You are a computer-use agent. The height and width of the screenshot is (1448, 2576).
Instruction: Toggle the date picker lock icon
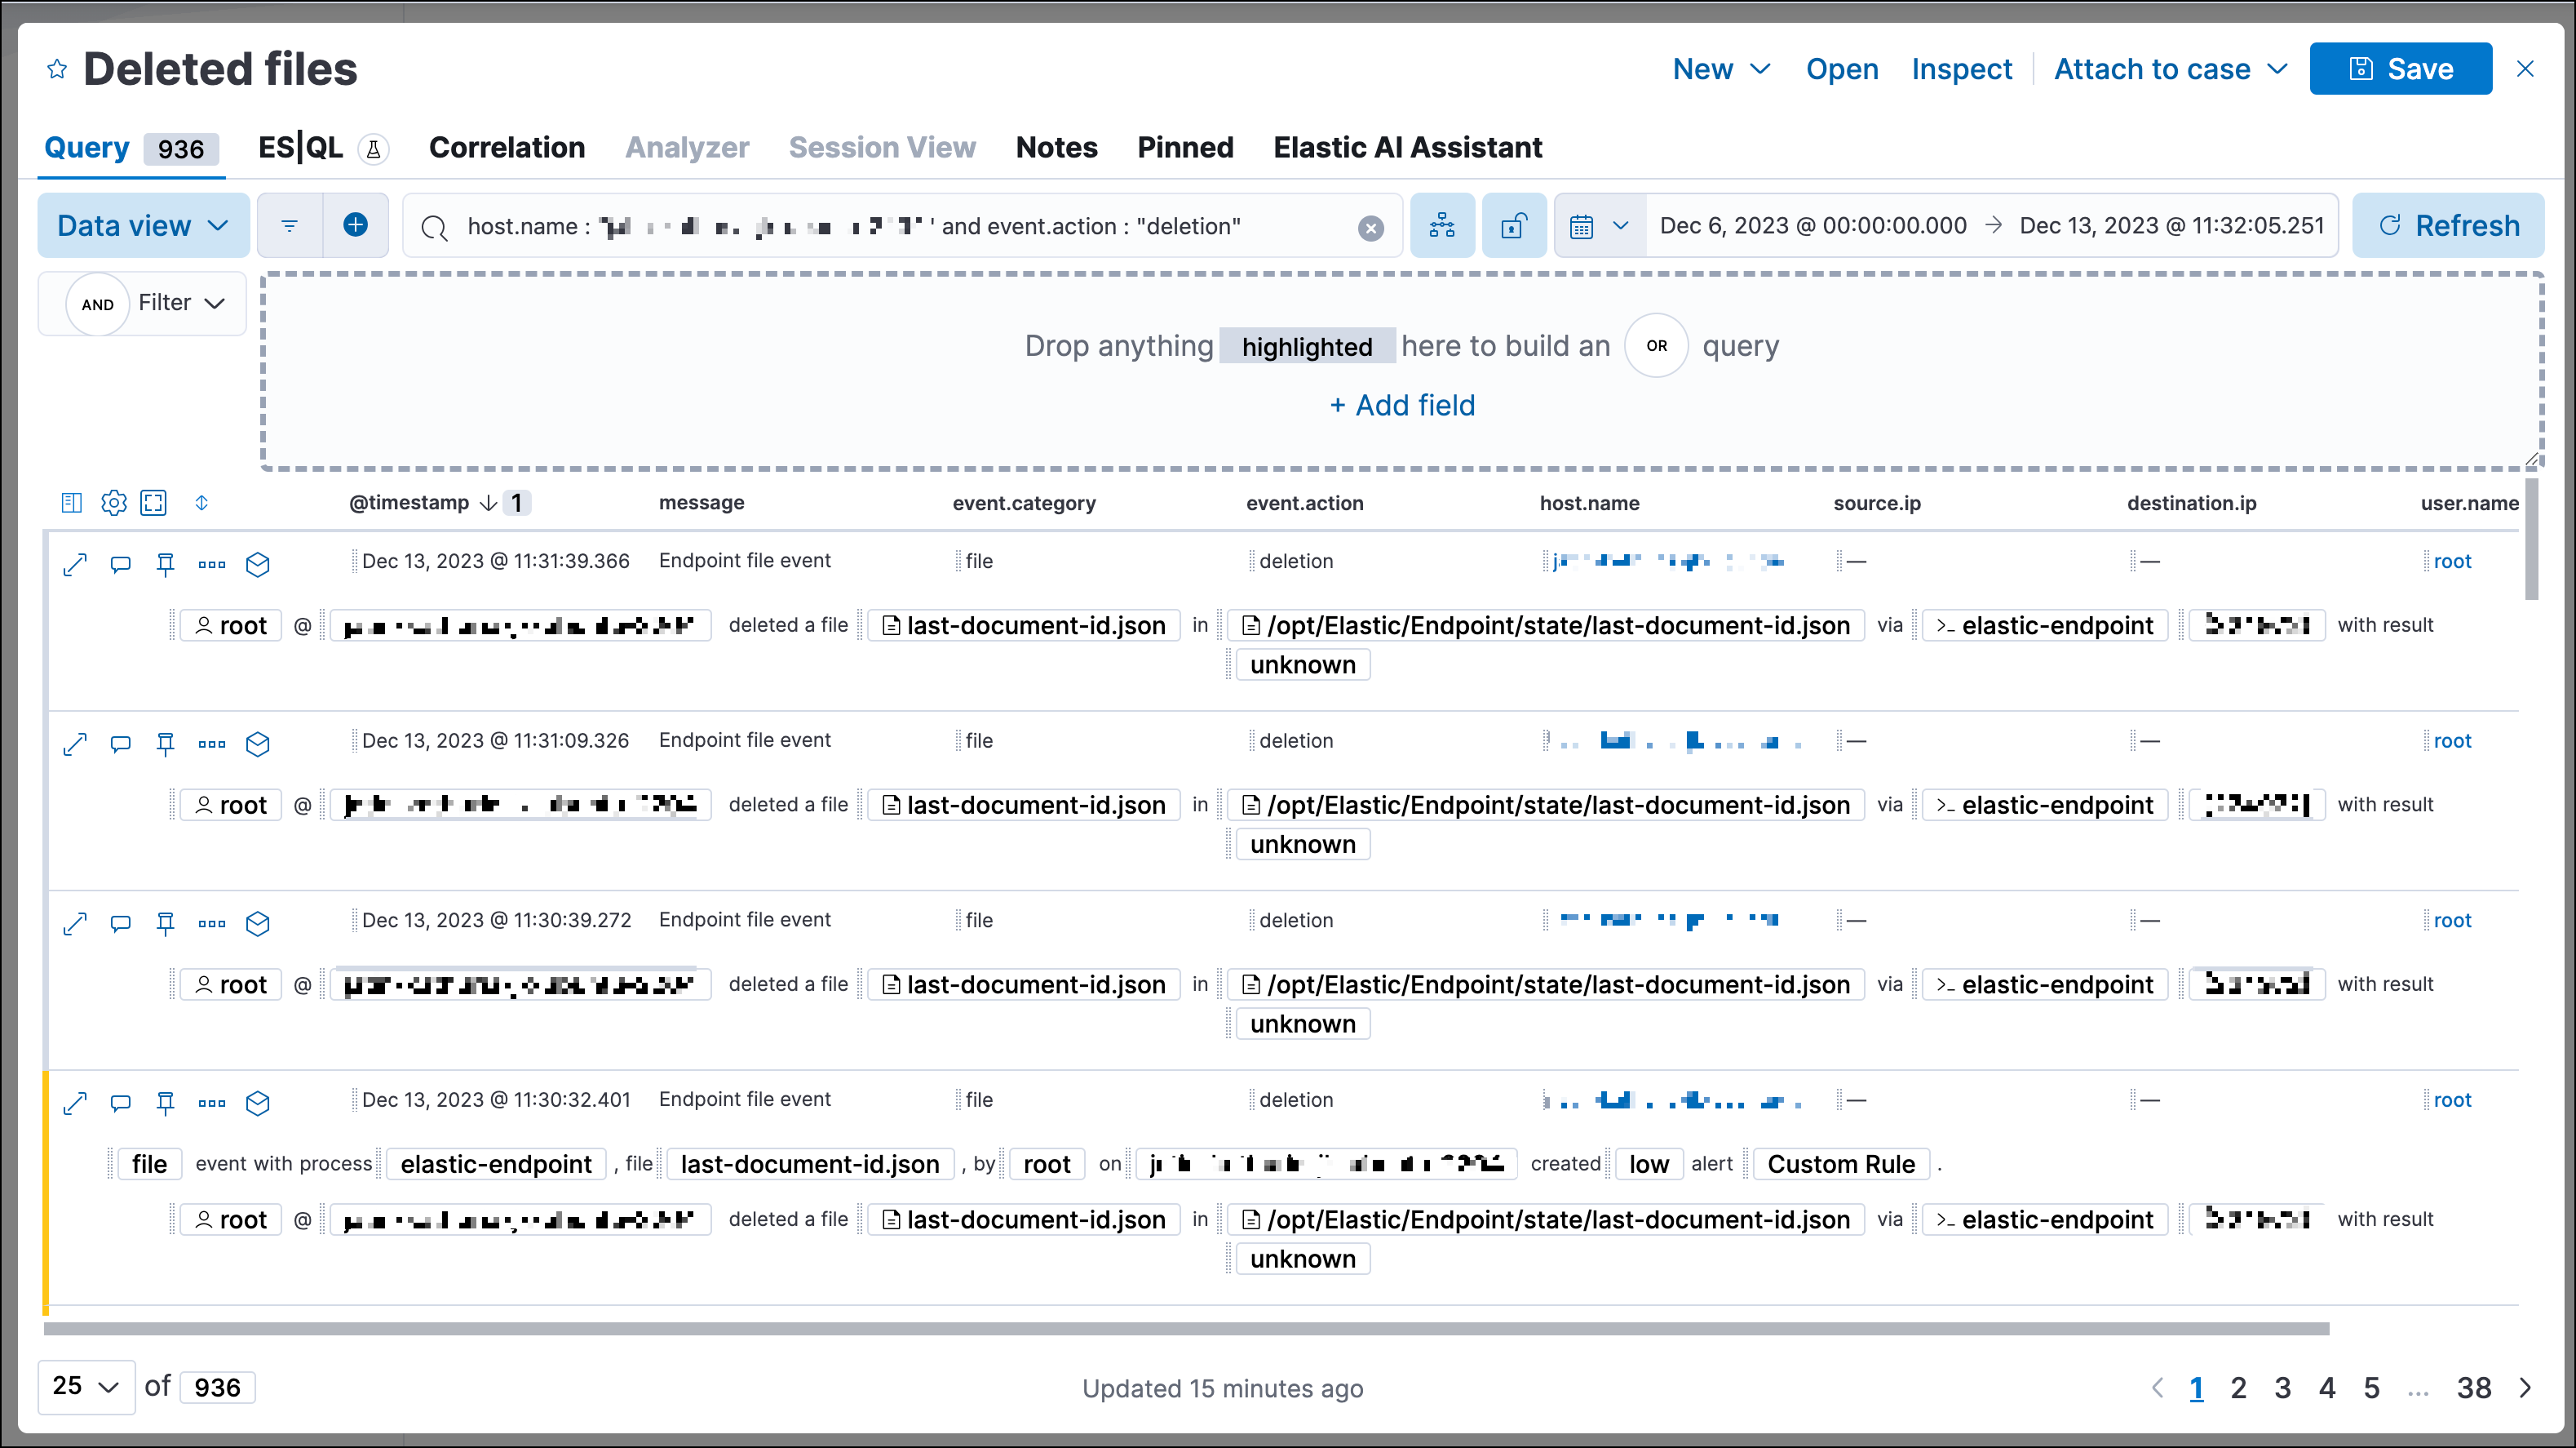1513,225
